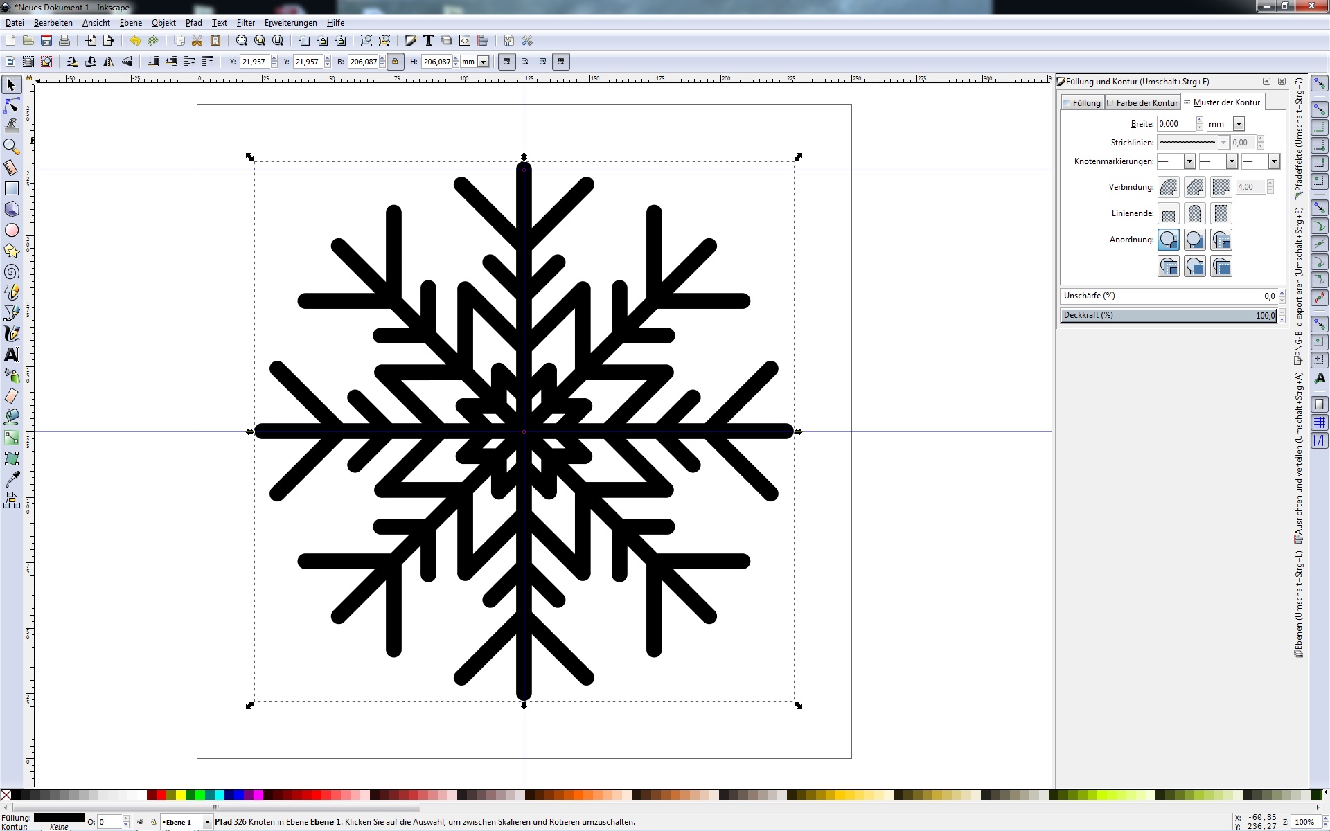Expand the Ebene 1 layer dropdown
The image size is (1330, 831).
[206, 822]
